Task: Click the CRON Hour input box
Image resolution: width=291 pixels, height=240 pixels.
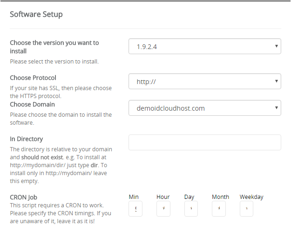Action: click(163, 209)
